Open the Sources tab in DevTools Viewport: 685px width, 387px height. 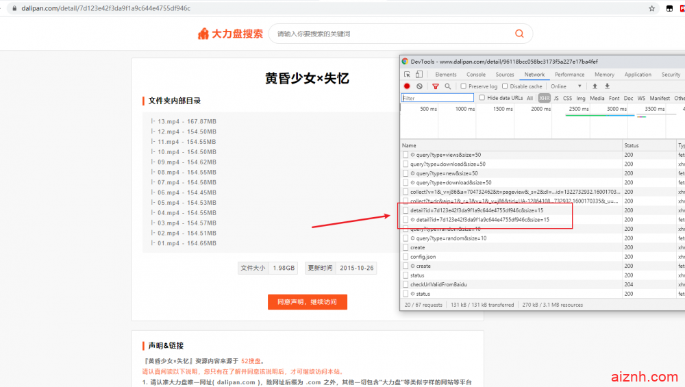click(x=505, y=75)
